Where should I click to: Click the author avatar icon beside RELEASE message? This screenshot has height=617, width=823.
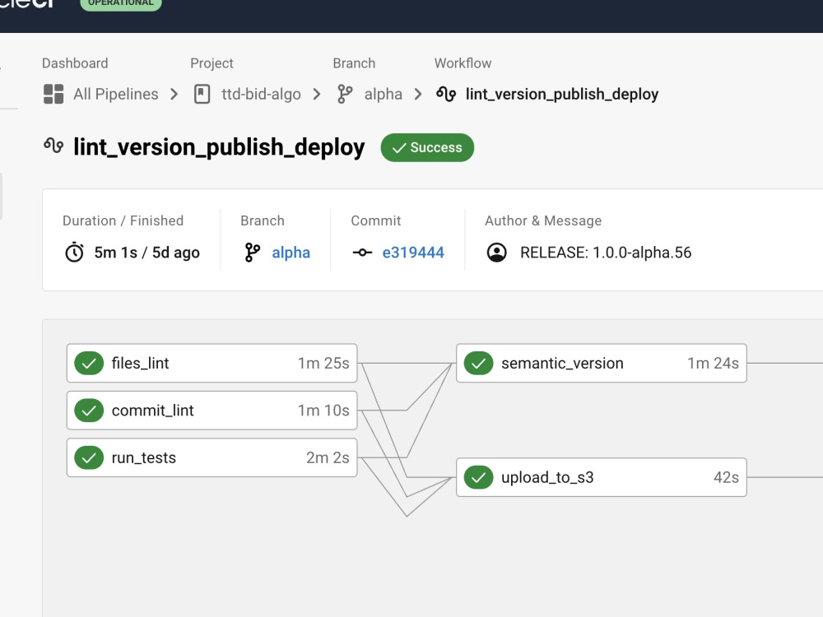[497, 253]
